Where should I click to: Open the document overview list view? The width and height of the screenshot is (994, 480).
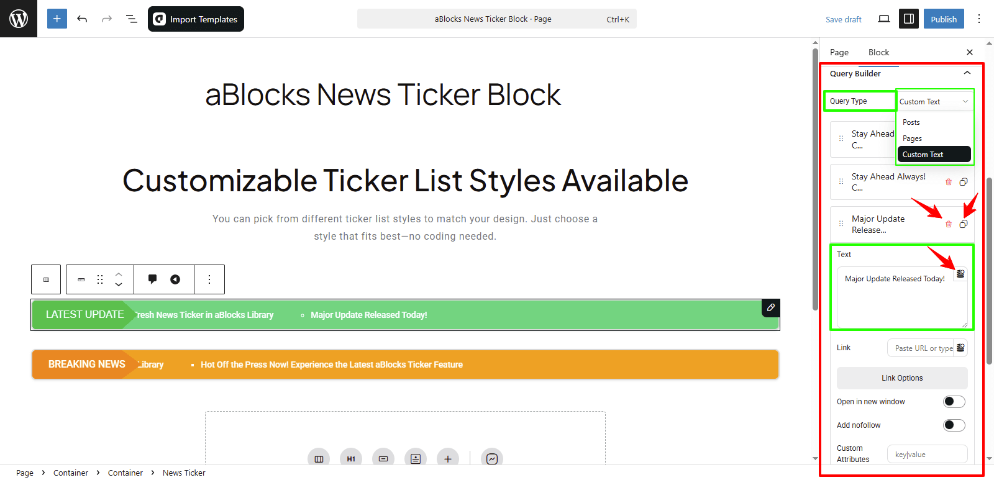[132, 19]
